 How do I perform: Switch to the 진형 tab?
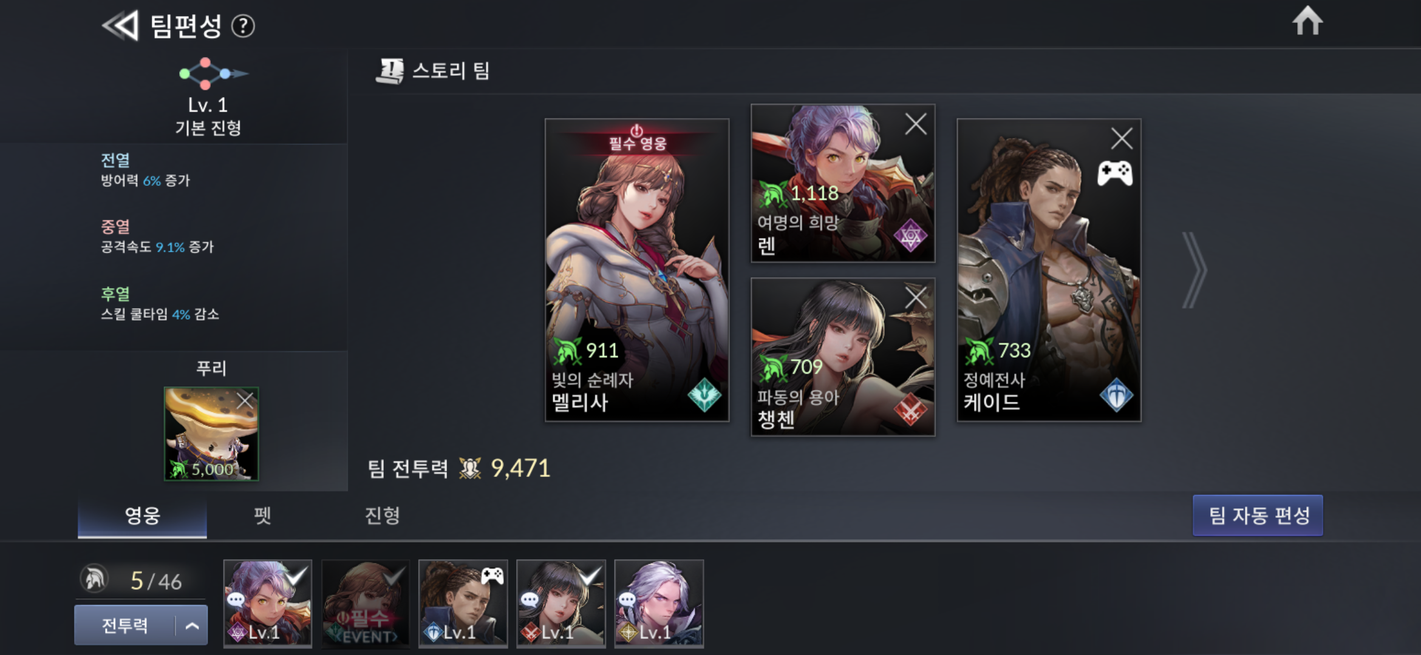click(382, 516)
